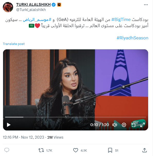Image resolution: width=153 pixels, height=156 pixels.
Task: Repost this tweet using the retweet icon
Action: [x=41, y=150]
